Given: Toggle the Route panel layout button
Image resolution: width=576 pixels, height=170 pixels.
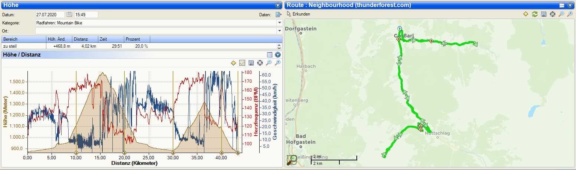Looking at the screenshot, I should [562, 5].
